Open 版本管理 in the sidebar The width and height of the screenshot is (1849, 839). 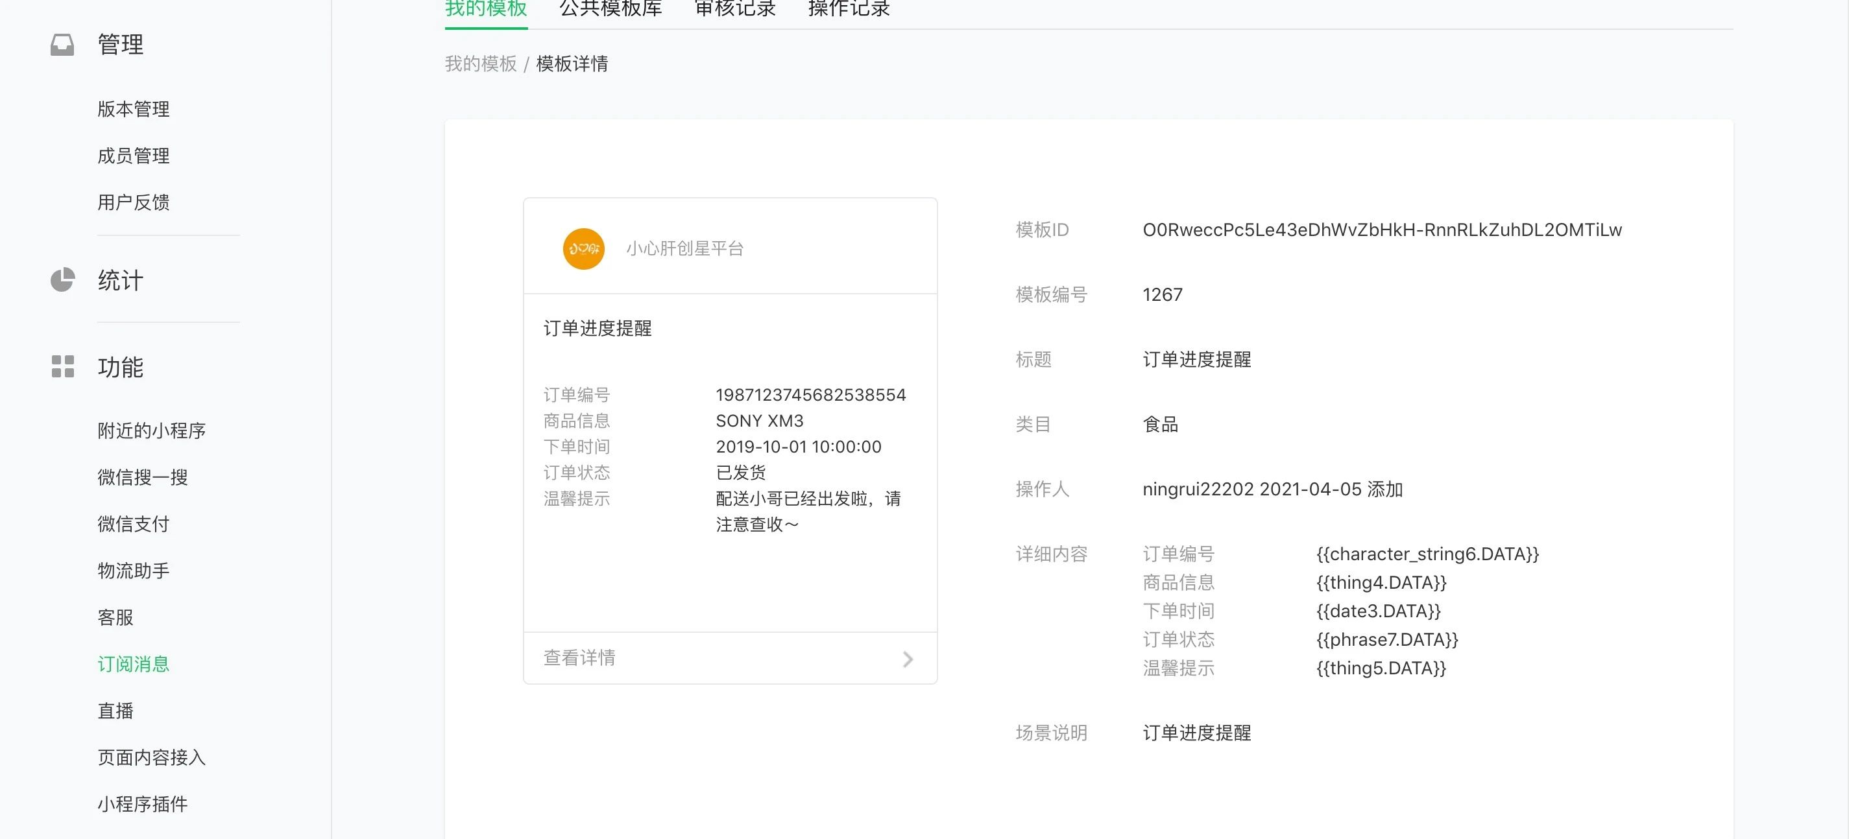(x=134, y=109)
